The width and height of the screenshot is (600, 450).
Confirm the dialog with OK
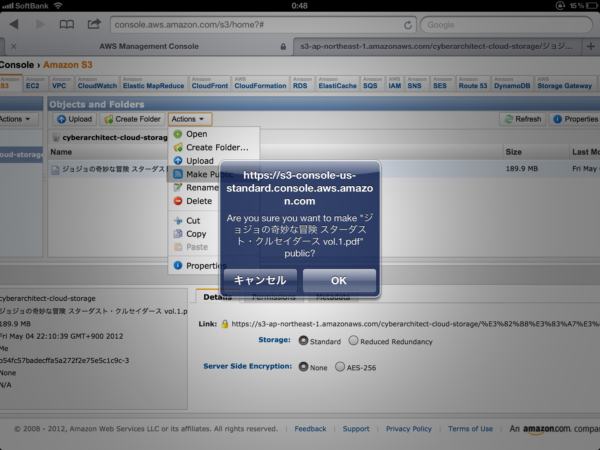click(339, 280)
